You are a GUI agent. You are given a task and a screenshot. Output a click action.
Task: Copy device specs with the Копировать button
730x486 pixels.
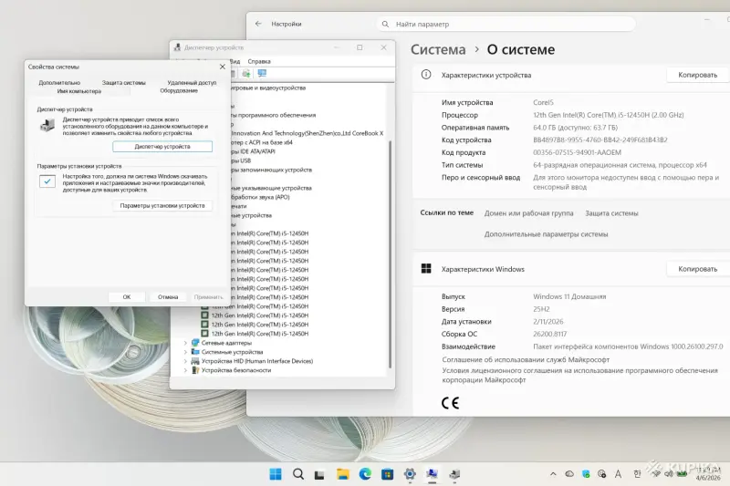tap(697, 75)
